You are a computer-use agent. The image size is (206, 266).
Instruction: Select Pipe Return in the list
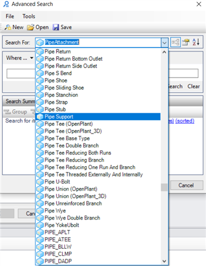(x=98, y=52)
